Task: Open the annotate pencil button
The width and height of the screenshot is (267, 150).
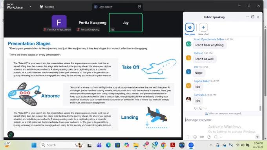Action: click(x=11, y=135)
